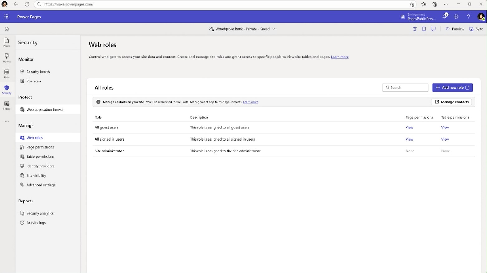Go to the Home icon
The width and height of the screenshot is (487, 273).
tap(7, 29)
